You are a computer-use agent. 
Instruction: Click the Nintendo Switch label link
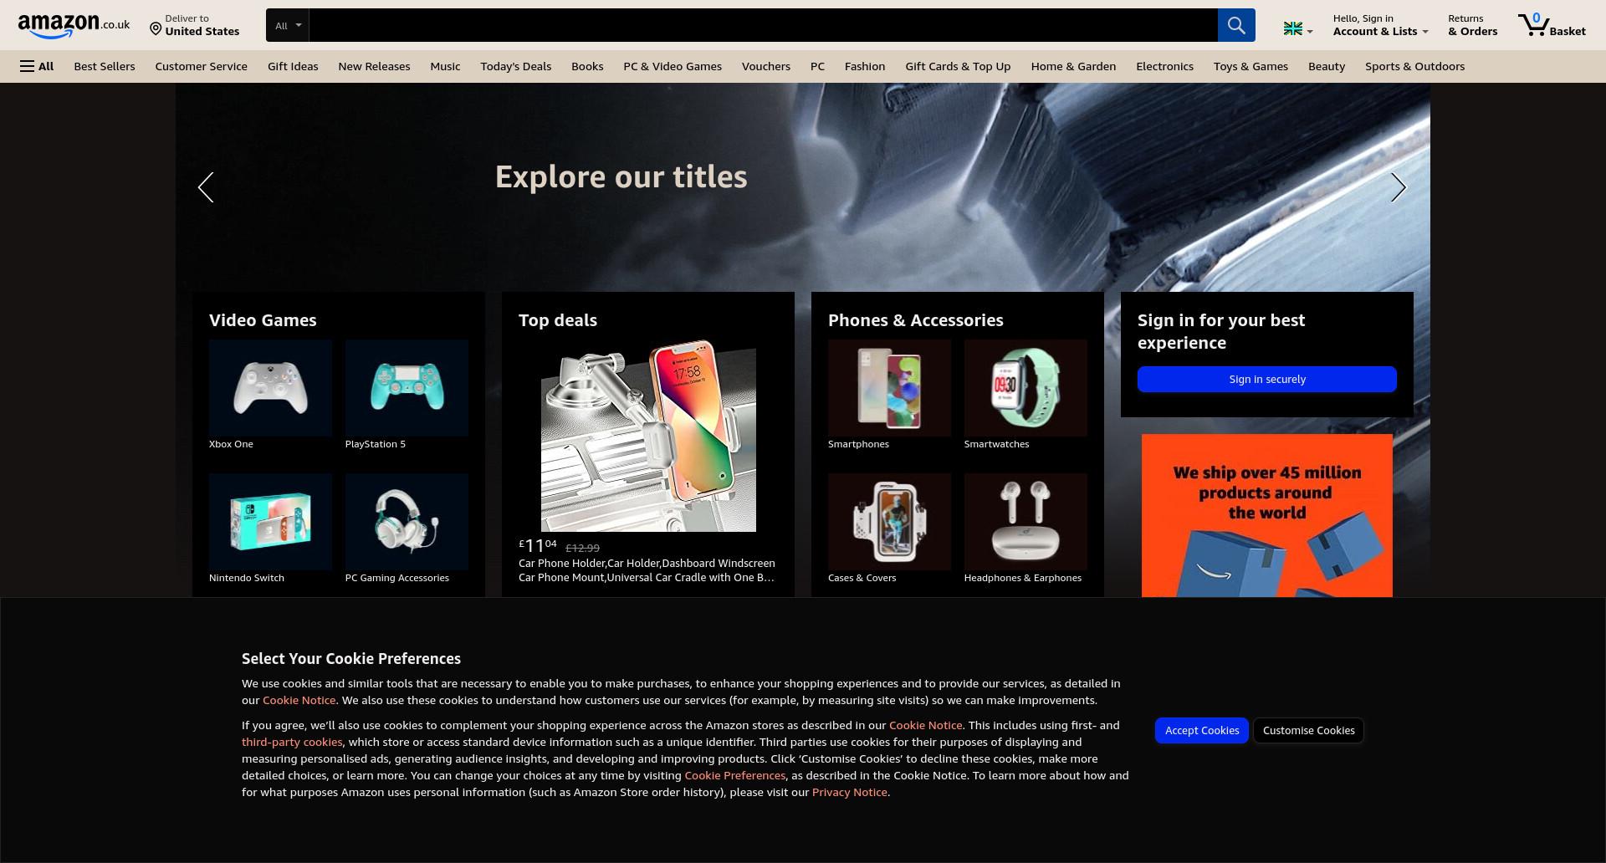pyautogui.click(x=247, y=578)
